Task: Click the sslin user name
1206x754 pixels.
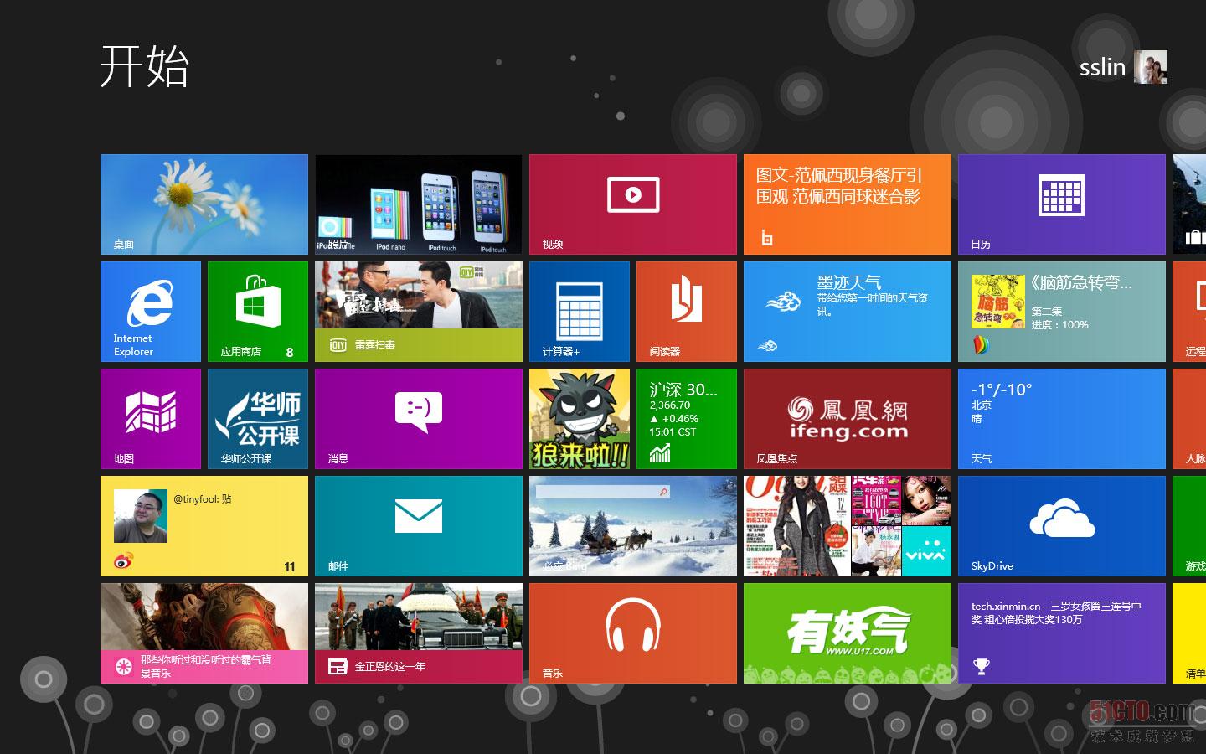Action: (1102, 67)
